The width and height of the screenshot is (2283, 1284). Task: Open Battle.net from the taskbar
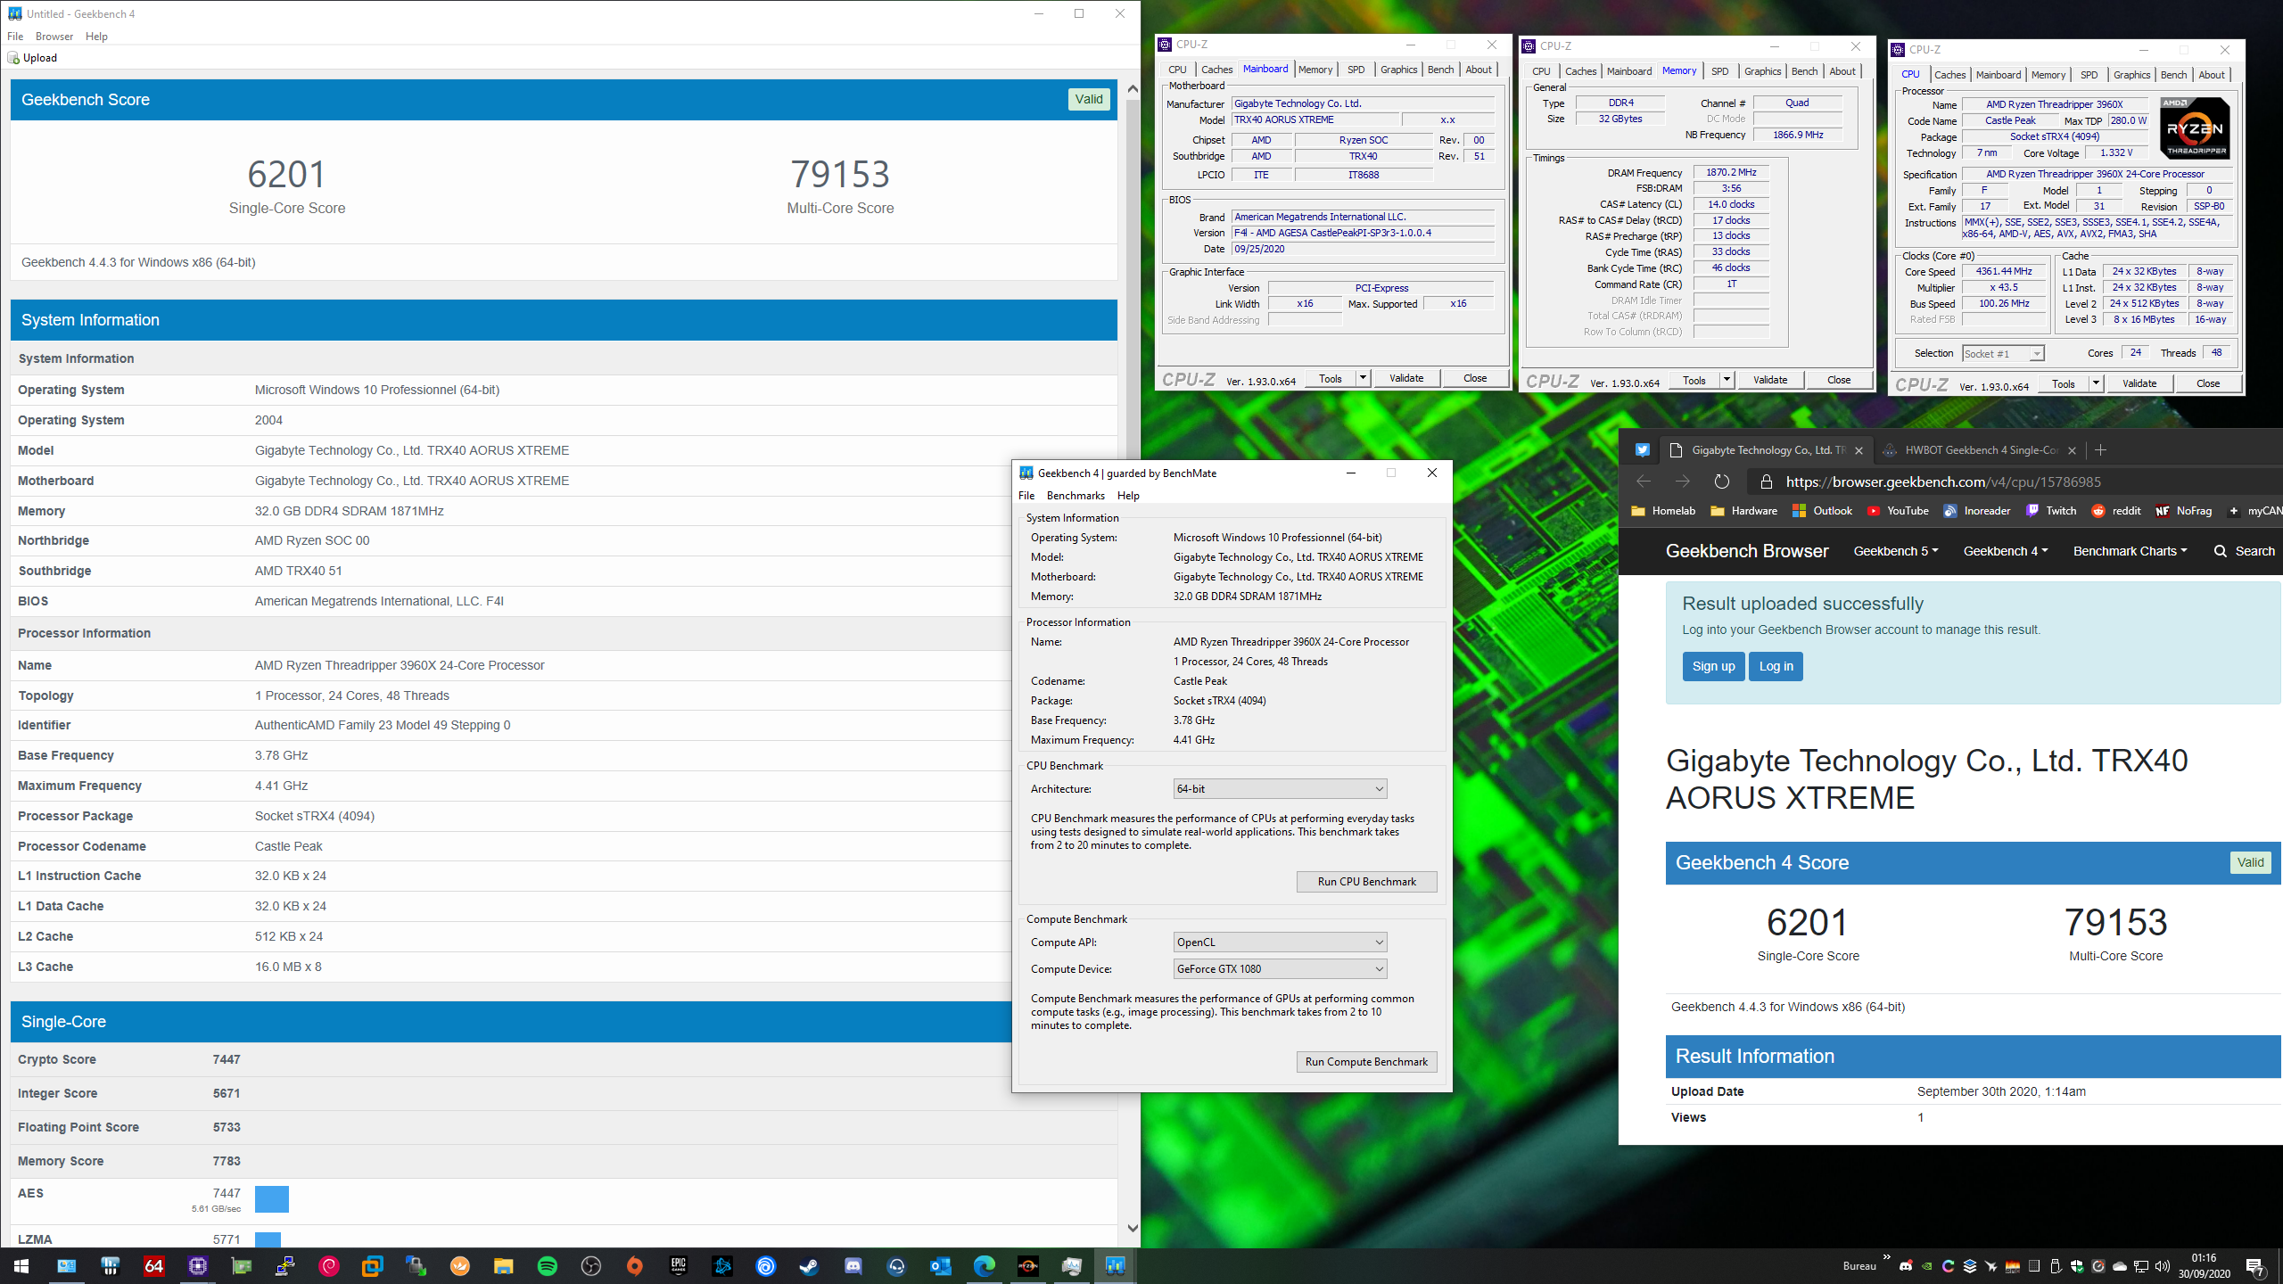point(722,1266)
